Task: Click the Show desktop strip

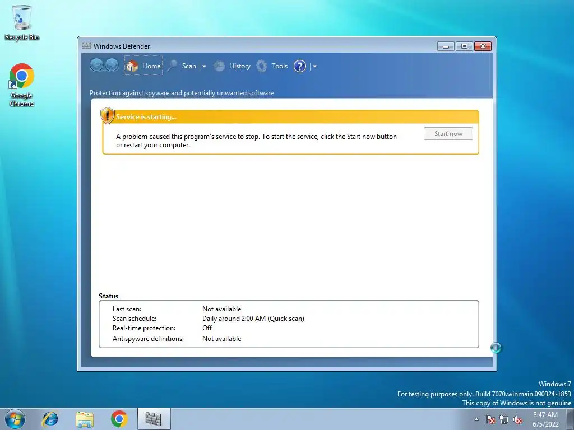Action: pyautogui.click(x=570, y=419)
